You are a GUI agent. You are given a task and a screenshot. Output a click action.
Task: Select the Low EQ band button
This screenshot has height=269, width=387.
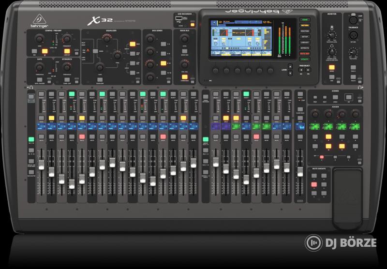pos(133,73)
